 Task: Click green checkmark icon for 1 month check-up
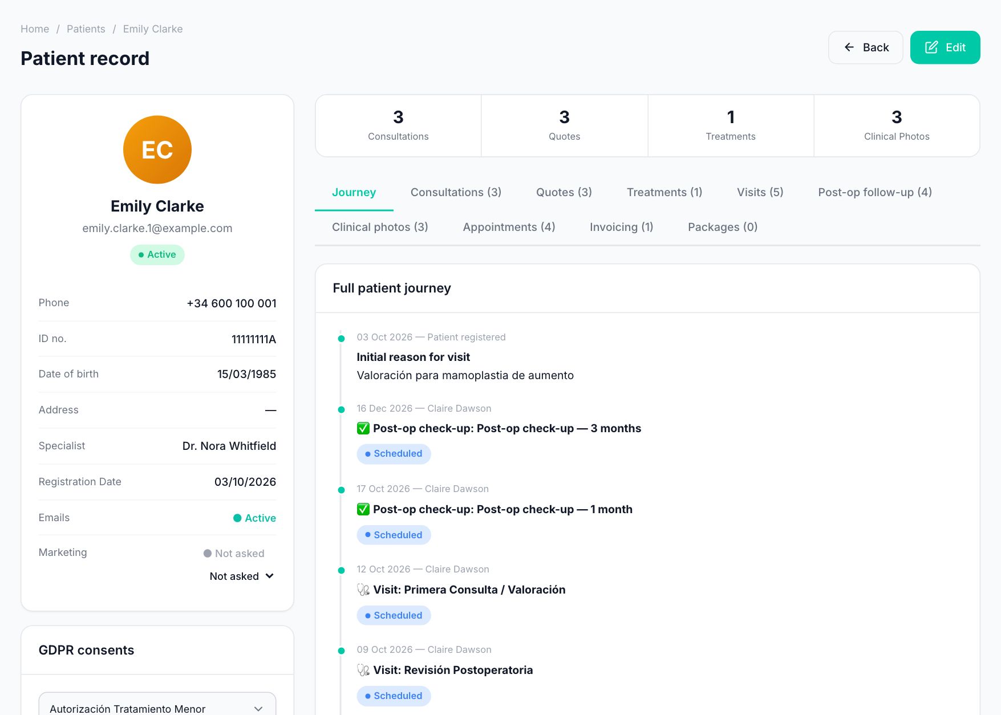click(x=363, y=509)
